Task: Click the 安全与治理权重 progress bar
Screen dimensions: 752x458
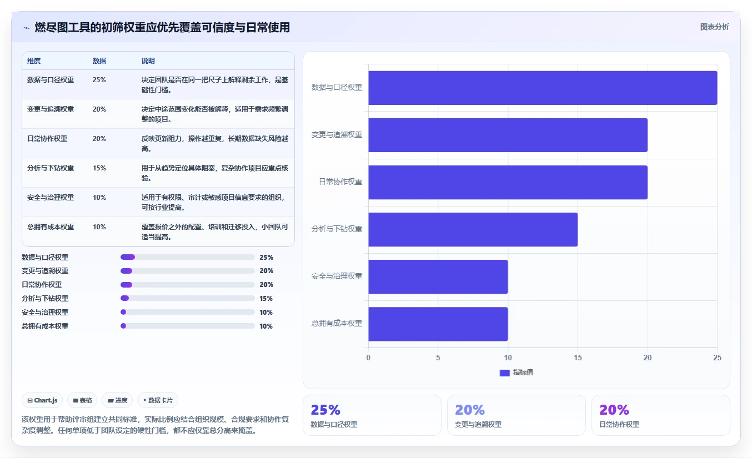Action: point(187,312)
